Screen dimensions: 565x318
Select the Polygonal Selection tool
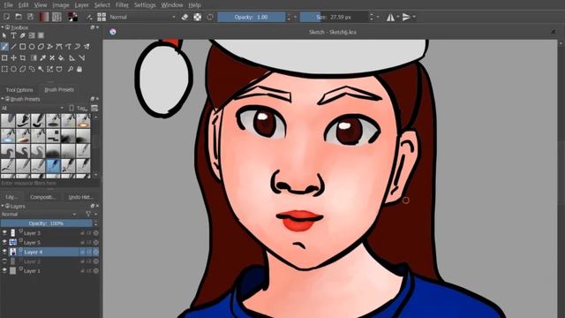[x=23, y=69]
